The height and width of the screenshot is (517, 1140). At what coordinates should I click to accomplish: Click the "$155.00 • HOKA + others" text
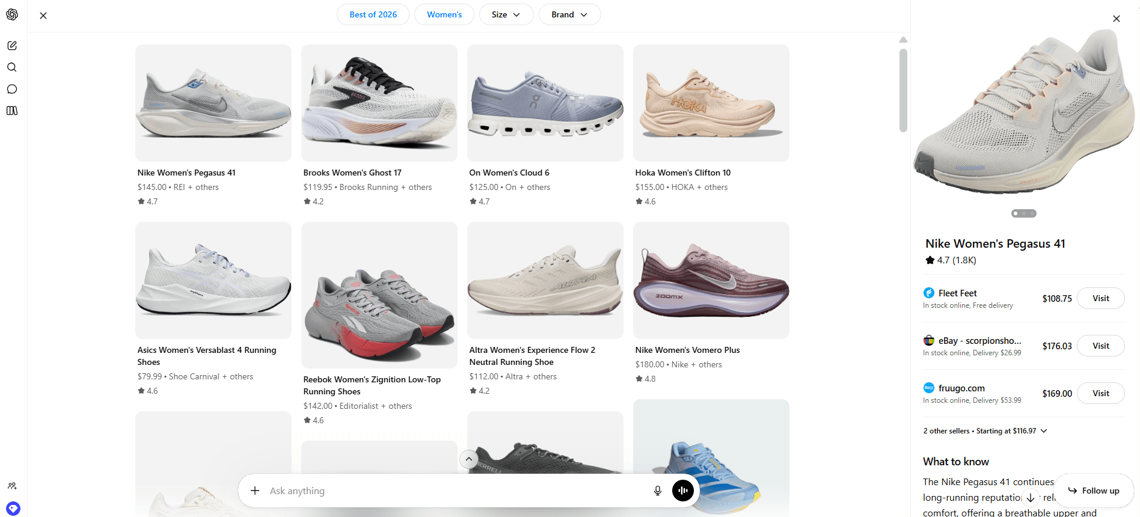(681, 187)
